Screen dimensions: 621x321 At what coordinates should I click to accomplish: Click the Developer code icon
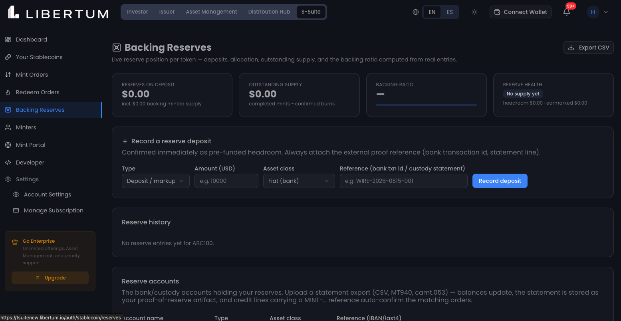[8, 162]
